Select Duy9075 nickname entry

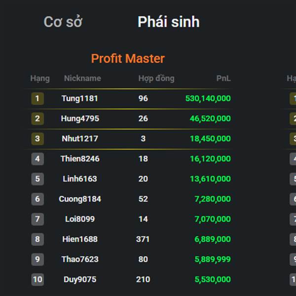[79, 280]
